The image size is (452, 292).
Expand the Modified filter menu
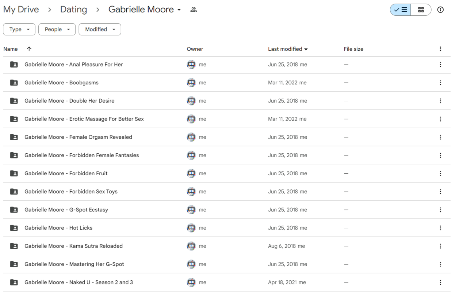coord(100,29)
